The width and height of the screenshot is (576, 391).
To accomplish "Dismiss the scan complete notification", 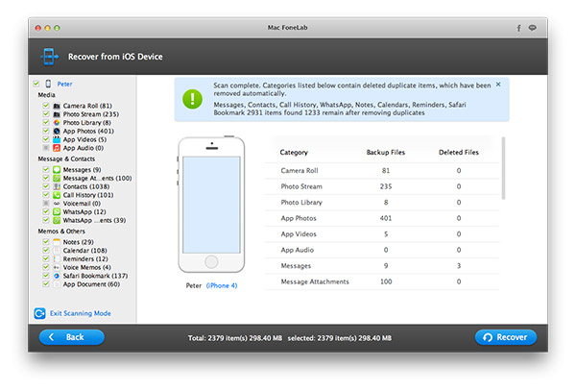I will (497, 85).
